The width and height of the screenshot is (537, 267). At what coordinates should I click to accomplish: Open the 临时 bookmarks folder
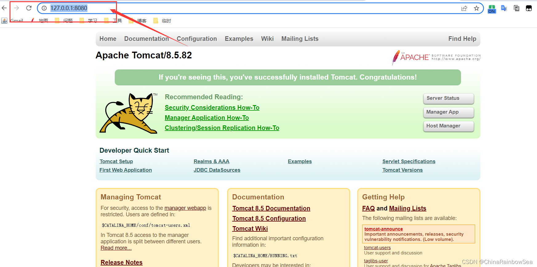coord(162,21)
